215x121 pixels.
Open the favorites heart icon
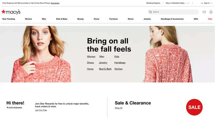pos(204,12)
